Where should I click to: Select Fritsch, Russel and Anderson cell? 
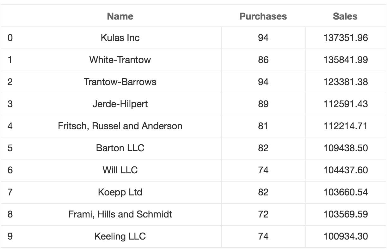(120, 126)
